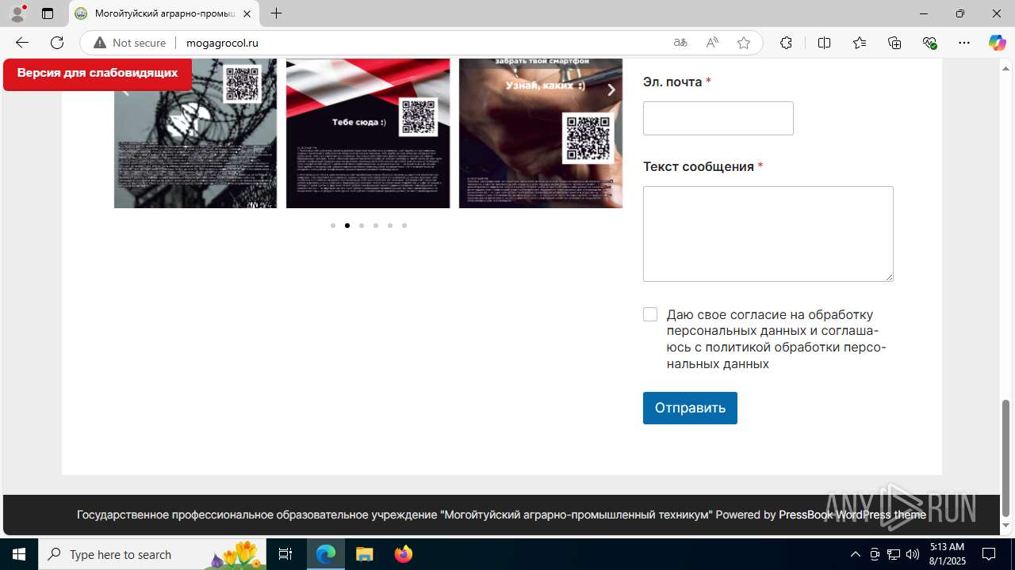Open Extensions puzzle icon
1015x570 pixels.
pyautogui.click(x=786, y=43)
